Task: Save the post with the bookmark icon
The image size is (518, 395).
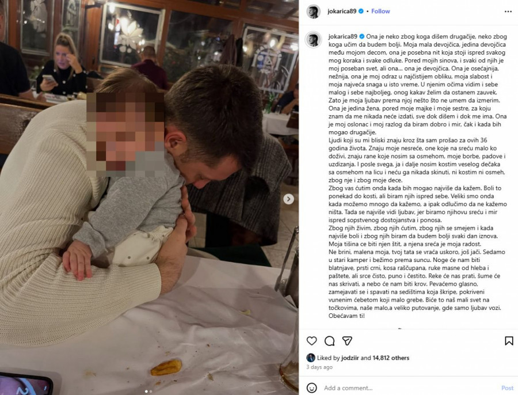Action: coord(509,341)
